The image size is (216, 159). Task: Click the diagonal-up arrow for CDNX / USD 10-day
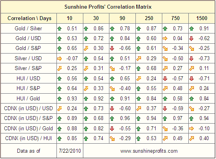(60, 109)
